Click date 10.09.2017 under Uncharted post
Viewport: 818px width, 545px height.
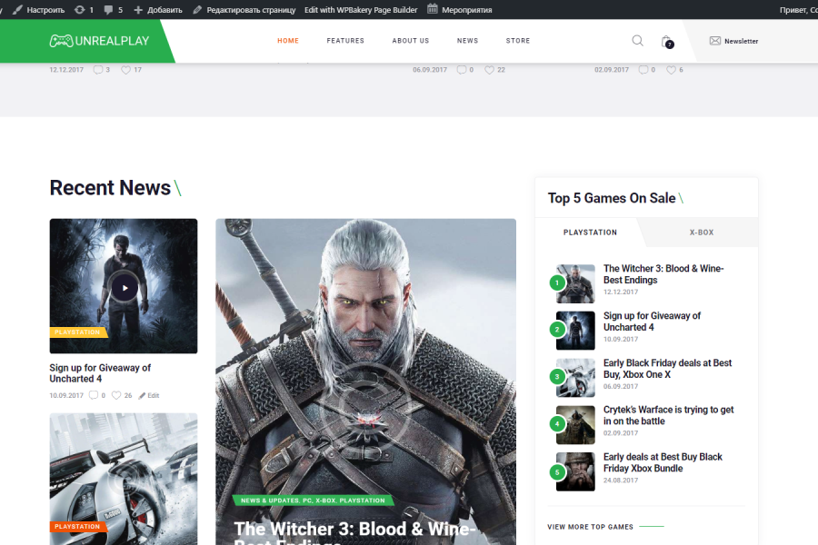[x=66, y=396]
